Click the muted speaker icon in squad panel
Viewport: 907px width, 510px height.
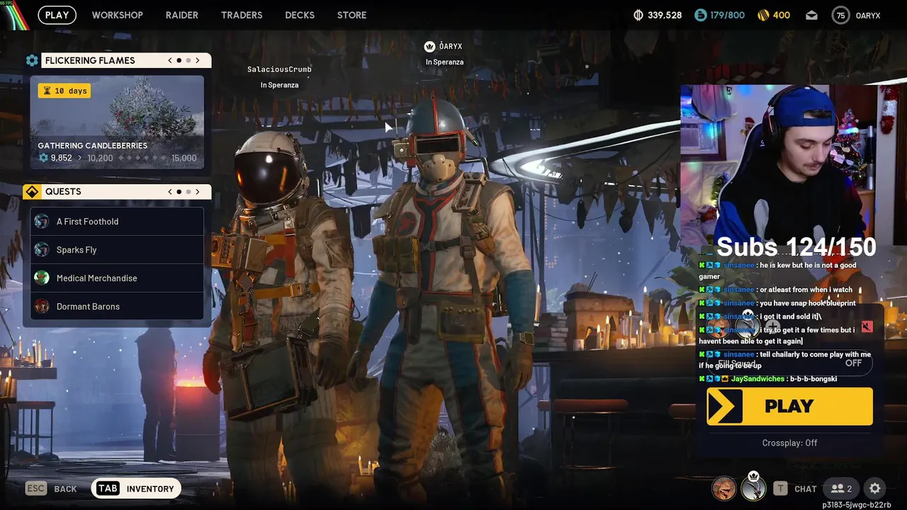pos(867,327)
